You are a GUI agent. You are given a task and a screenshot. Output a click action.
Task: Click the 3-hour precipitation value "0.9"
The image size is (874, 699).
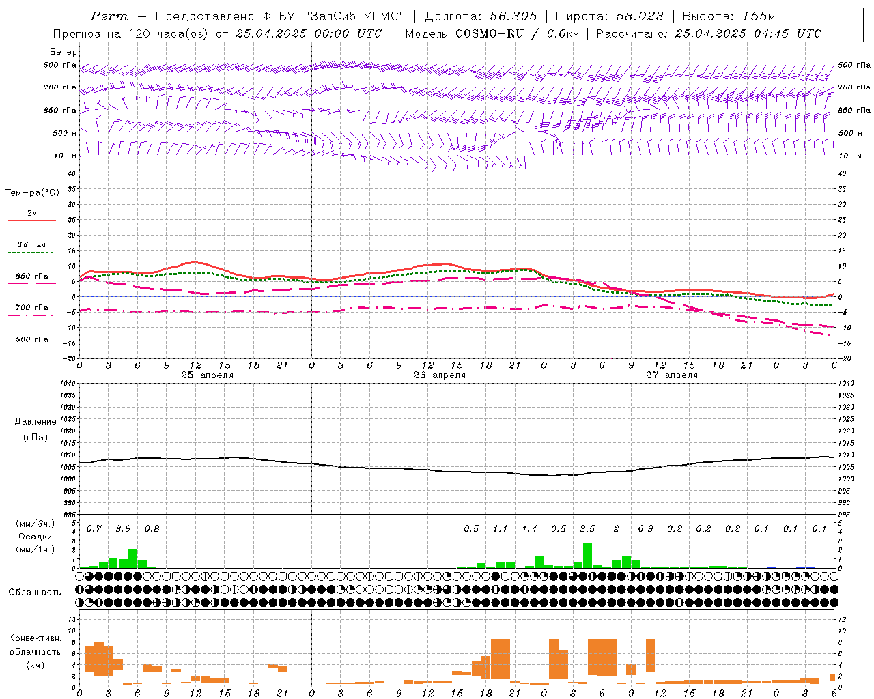tap(645, 529)
